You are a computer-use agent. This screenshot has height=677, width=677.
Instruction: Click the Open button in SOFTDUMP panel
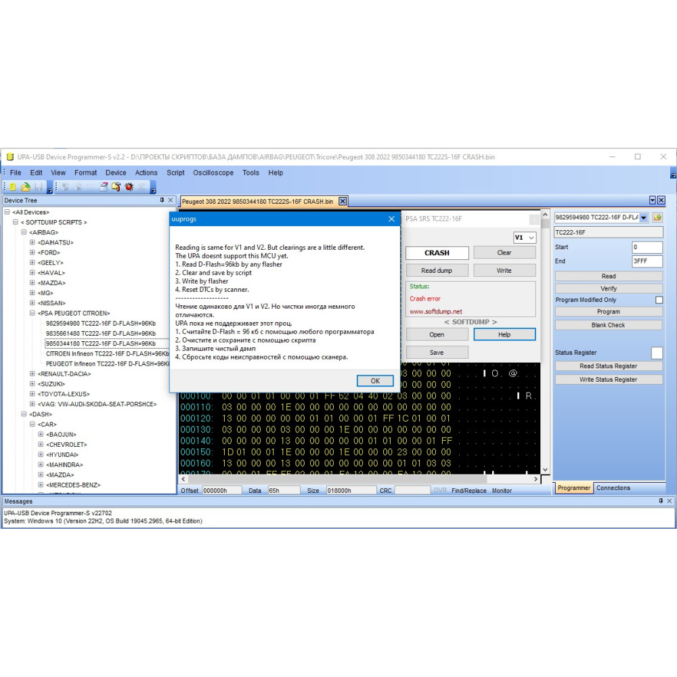click(437, 334)
